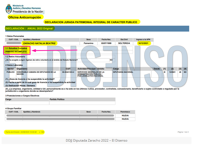Click the 'Presidencia de la Nación' logo text
Image resolution: width=198 pixels, height=147 pixels.
tap(28, 12)
